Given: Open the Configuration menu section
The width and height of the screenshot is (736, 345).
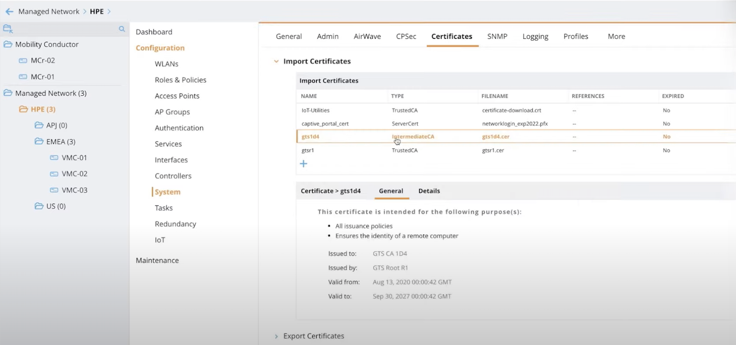Looking at the screenshot, I should tap(160, 48).
